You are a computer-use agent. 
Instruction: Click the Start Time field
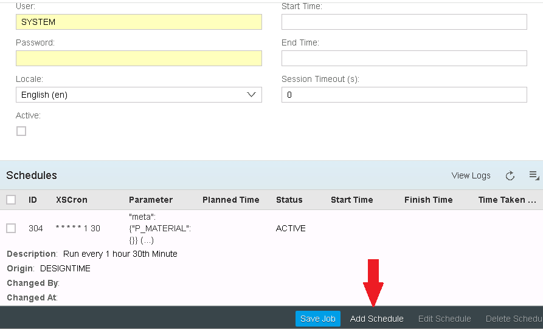point(404,22)
